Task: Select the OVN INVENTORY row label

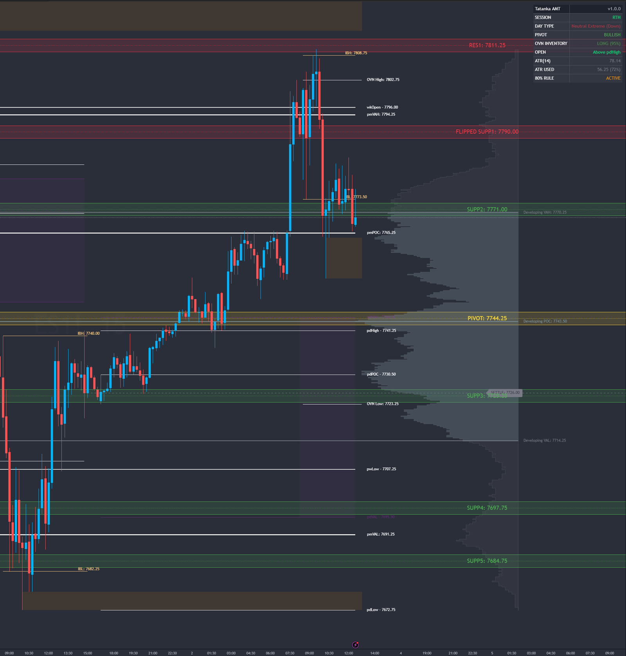Action: (551, 43)
